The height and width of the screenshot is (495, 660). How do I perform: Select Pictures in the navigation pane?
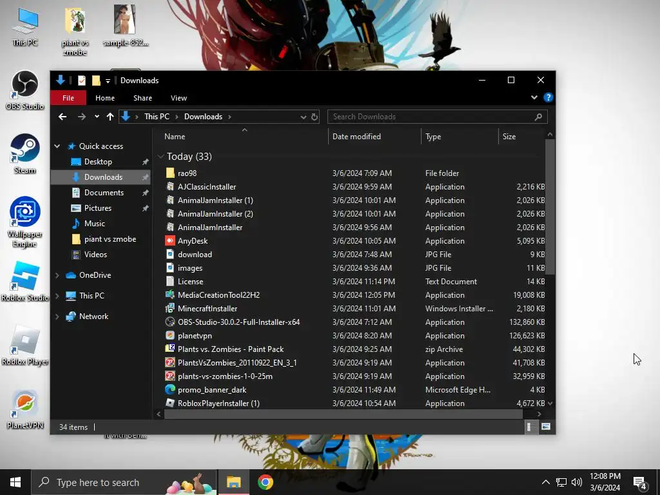98,208
